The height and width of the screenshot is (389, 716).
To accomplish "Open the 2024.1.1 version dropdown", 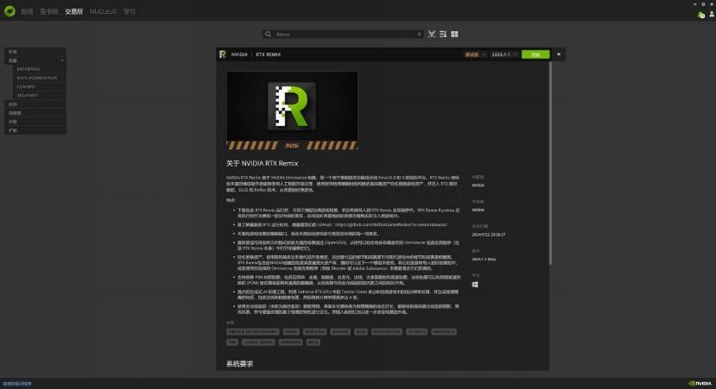I will click(504, 54).
